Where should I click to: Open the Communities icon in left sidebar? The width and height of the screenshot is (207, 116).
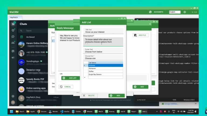click(x=13, y=43)
